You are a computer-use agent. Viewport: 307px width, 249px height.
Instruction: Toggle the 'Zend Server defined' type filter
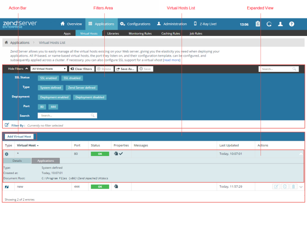81,88
